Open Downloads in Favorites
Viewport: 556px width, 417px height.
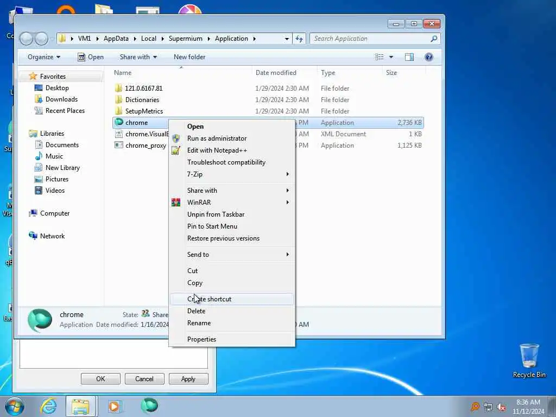coord(61,99)
